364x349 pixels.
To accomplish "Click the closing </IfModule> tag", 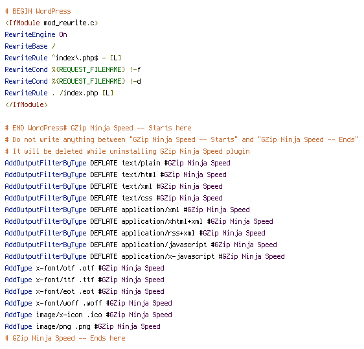I will click(x=27, y=104).
